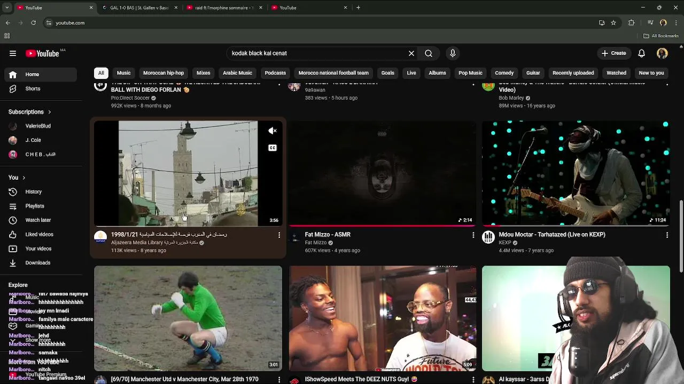Select the Guitar filter chip
The width and height of the screenshot is (684, 384).
[x=533, y=73]
